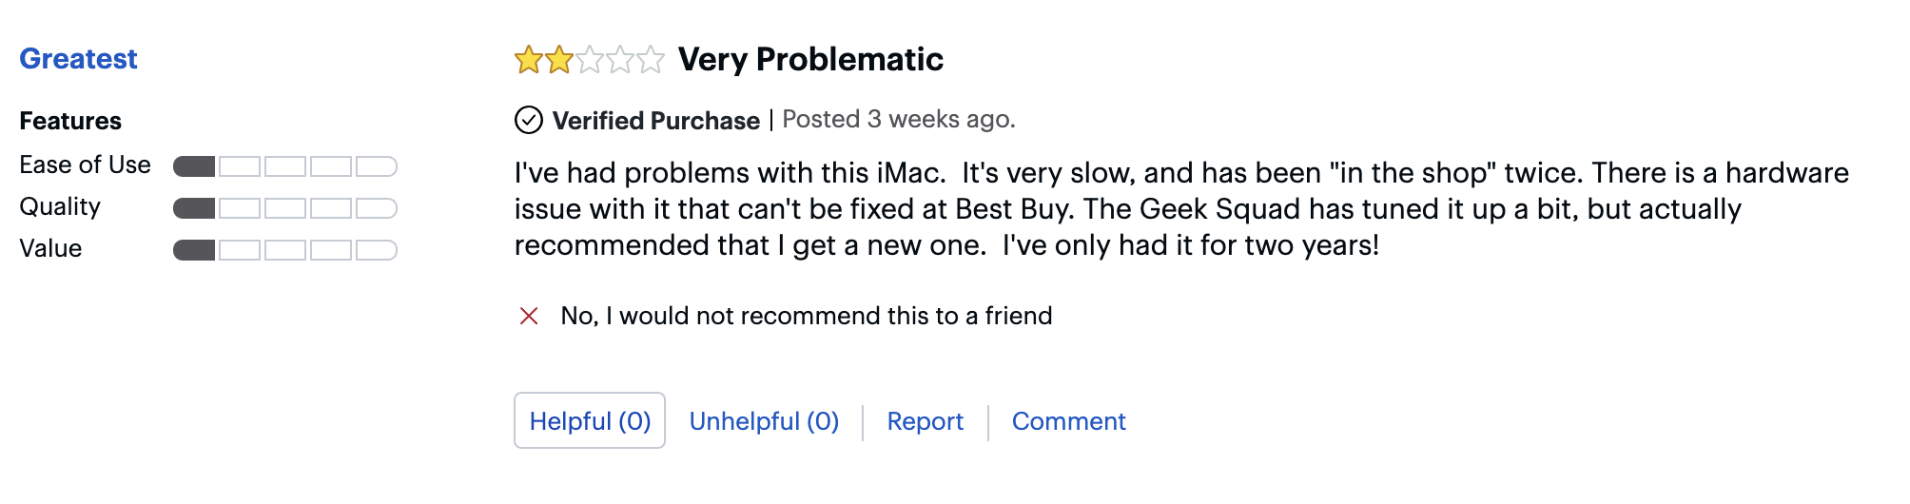The height and width of the screenshot is (504, 1910).
Task: Click the first gold rating star
Action: tap(528, 60)
